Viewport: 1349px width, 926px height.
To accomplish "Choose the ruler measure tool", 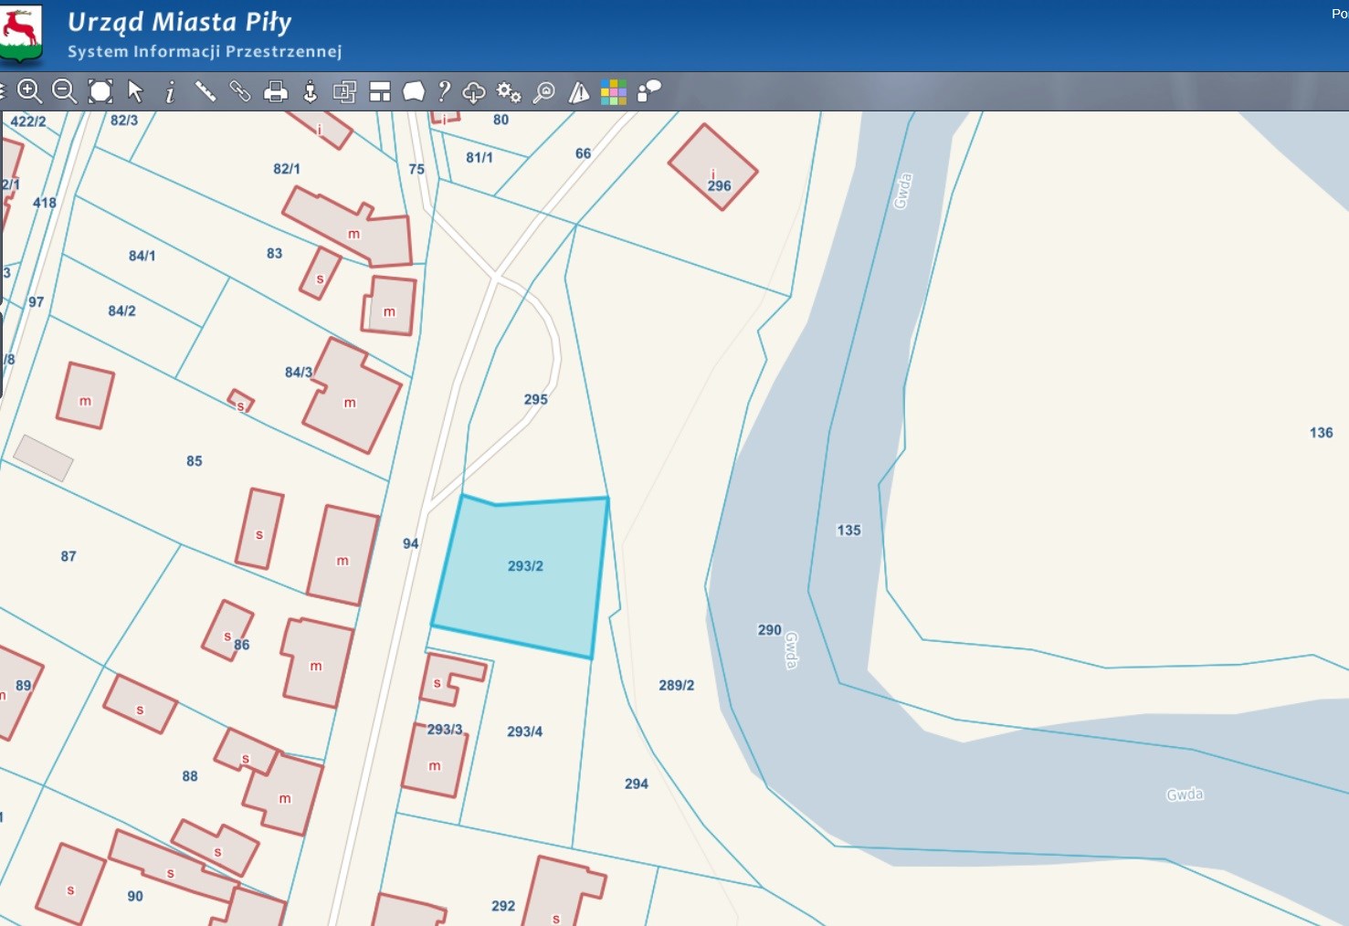I will (x=205, y=91).
